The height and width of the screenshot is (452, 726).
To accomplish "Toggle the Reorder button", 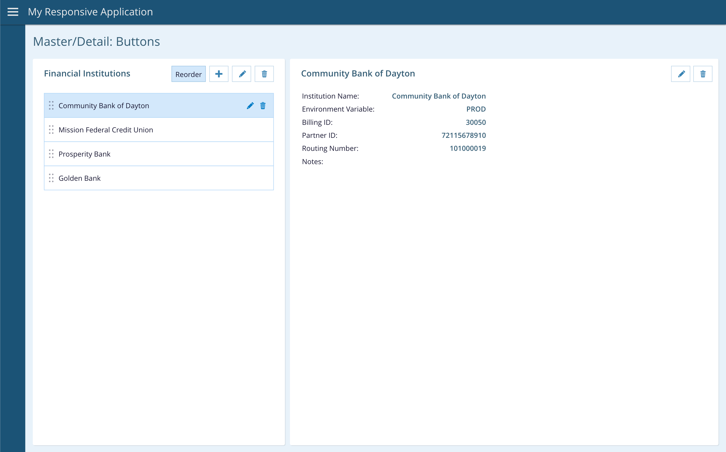I will 188,74.
